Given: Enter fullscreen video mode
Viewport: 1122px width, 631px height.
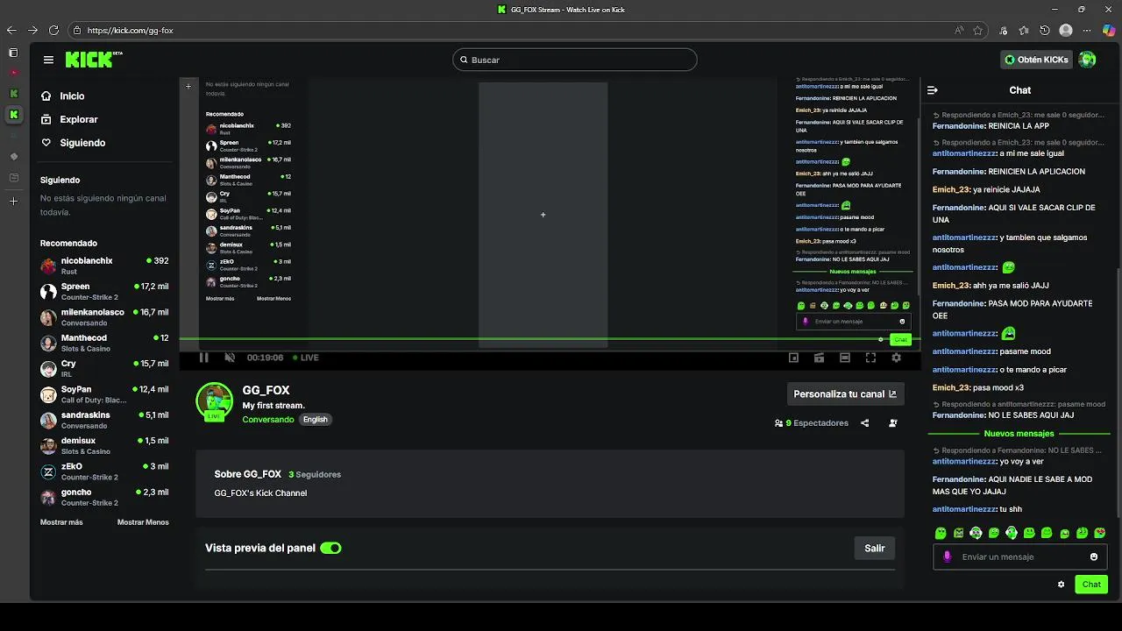Looking at the screenshot, I should tap(870, 358).
